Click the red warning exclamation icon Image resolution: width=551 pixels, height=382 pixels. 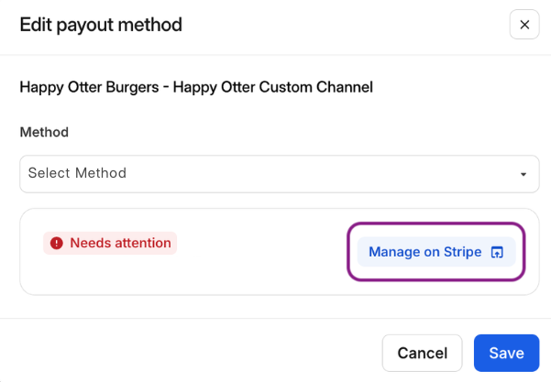57,244
